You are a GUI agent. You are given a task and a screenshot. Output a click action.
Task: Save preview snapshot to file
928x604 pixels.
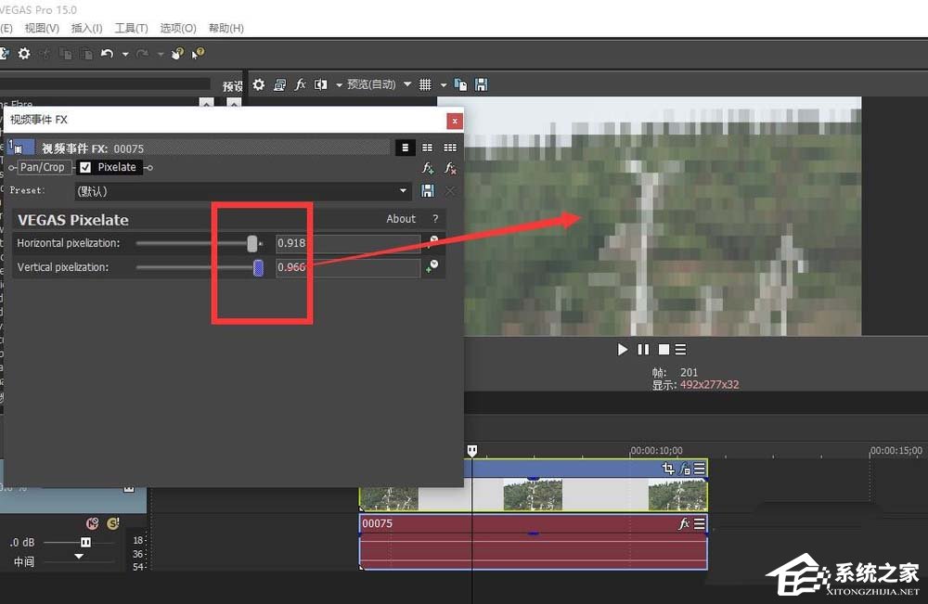click(x=481, y=84)
